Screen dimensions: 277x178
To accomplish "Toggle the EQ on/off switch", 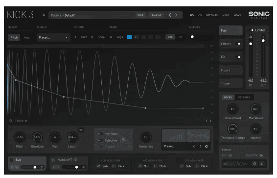I will (x=238, y=57).
